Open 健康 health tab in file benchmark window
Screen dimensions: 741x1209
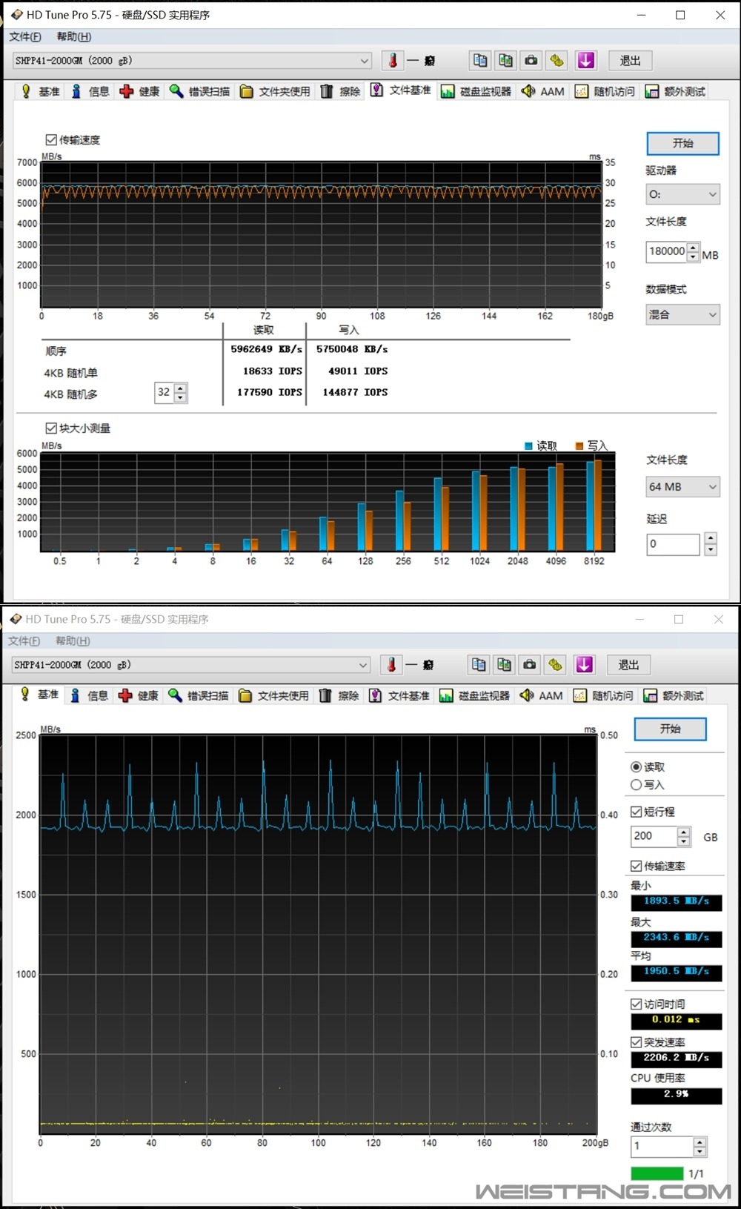click(140, 91)
